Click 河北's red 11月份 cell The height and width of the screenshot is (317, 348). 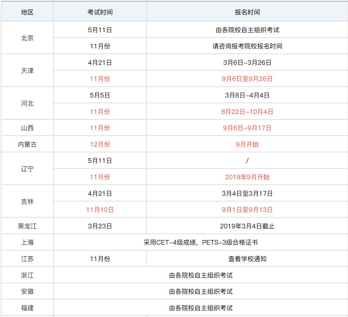tap(100, 112)
